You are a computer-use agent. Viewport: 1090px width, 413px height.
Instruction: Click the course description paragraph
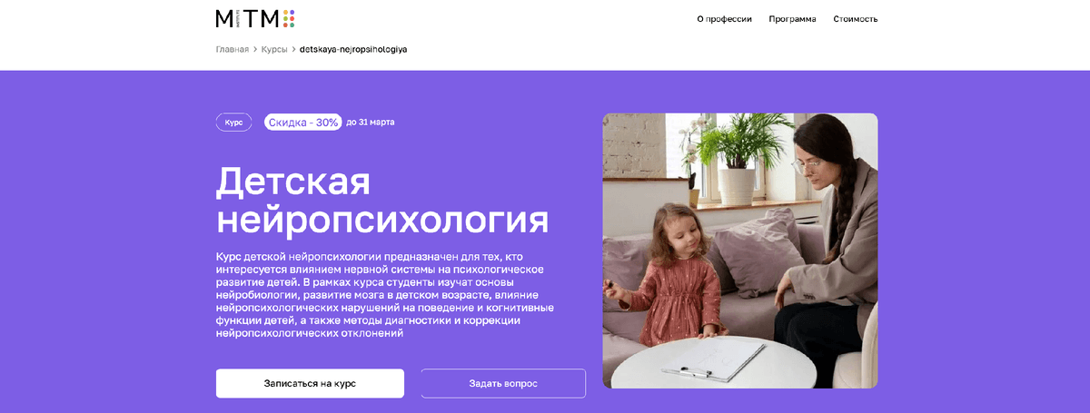[385, 295]
